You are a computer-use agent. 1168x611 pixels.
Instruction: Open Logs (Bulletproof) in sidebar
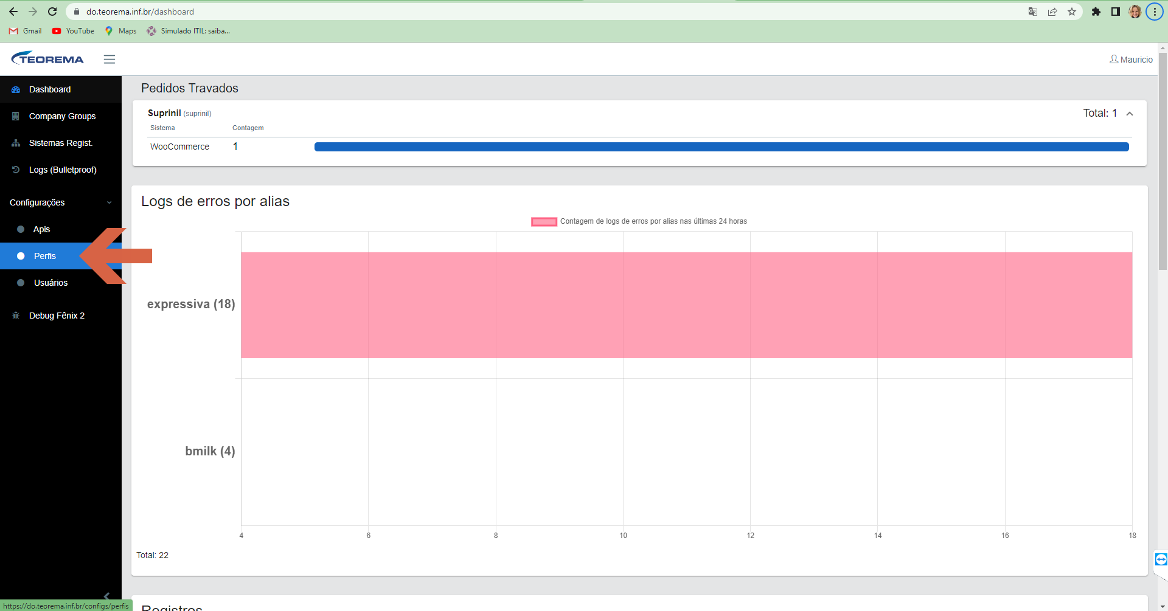(61, 170)
